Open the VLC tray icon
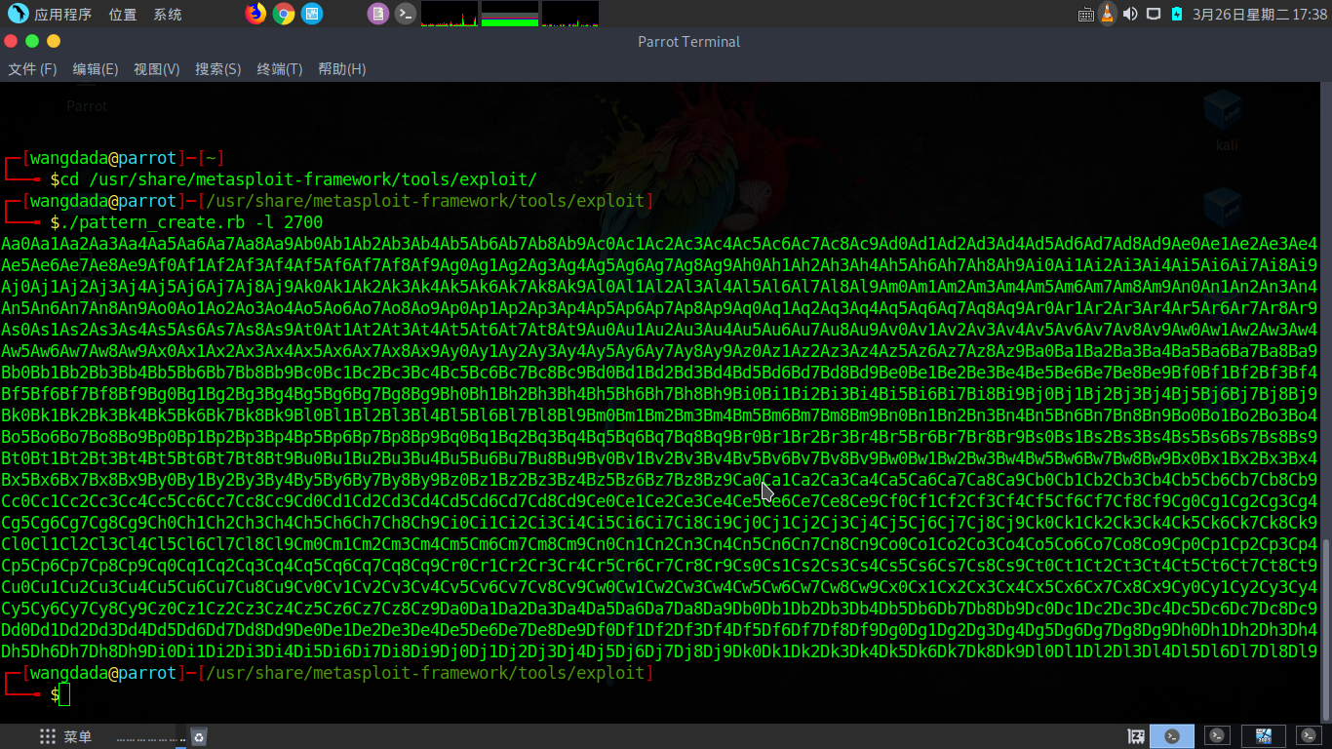Image resolution: width=1332 pixels, height=749 pixels. pos(1108,14)
